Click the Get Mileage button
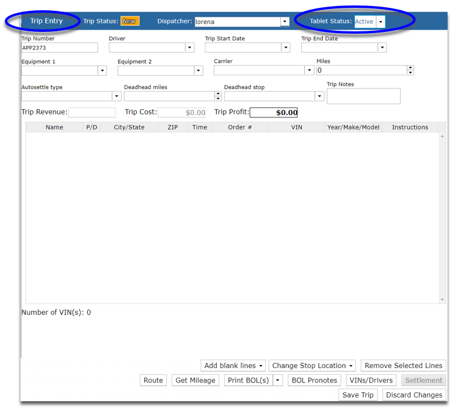The image size is (459, 409). tap(195, 380)
